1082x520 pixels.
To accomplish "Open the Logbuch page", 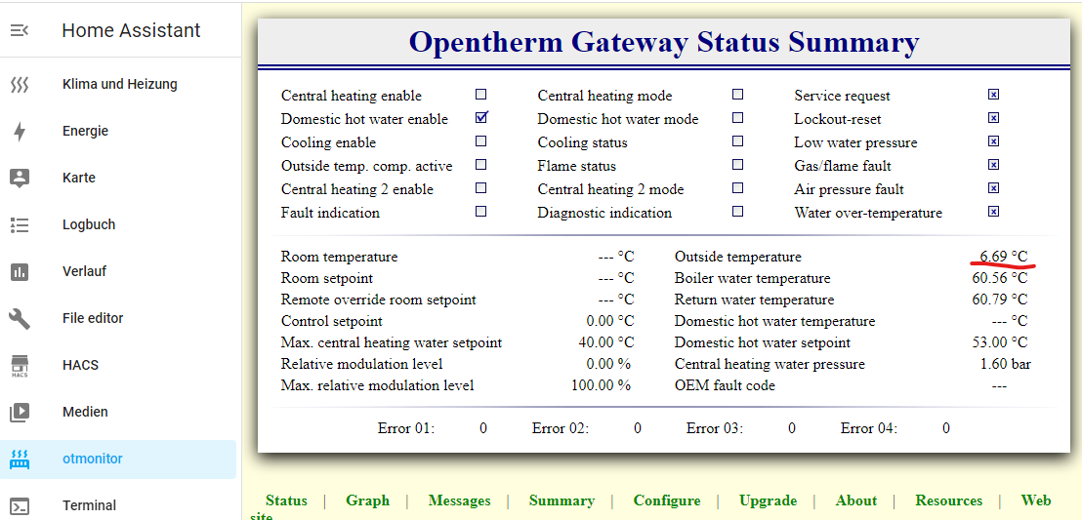I will pos(89,224).
